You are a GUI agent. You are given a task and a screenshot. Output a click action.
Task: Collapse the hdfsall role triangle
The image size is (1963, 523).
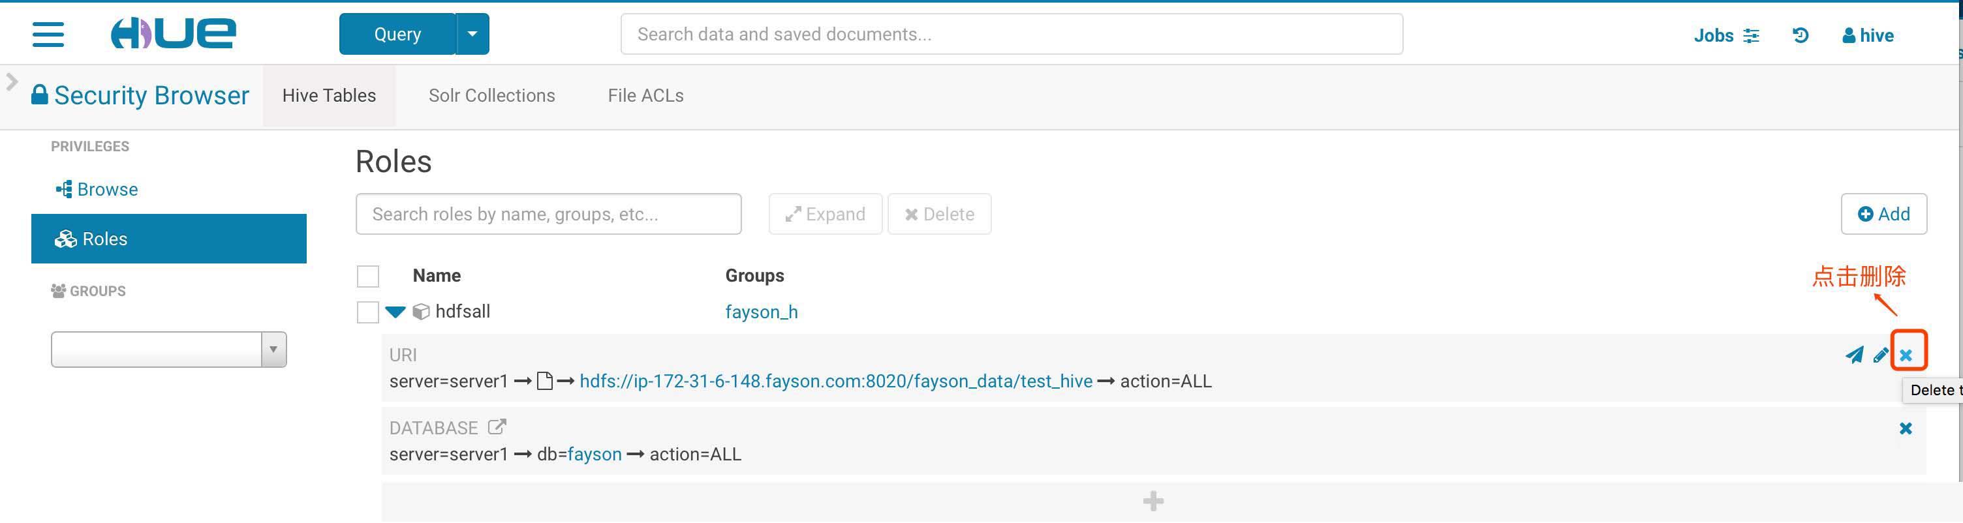tap(395, 311)
